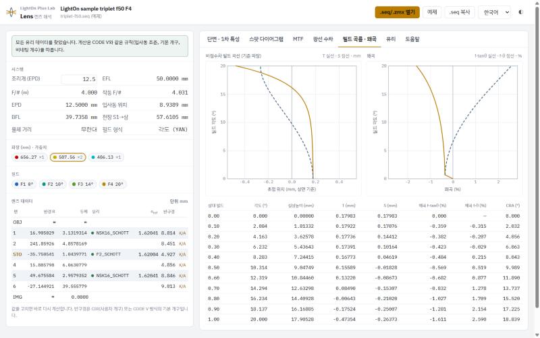540x338 pixels.
Task: Click the BFL value 39.7358 mm
Action: click(x=81, y=117)
